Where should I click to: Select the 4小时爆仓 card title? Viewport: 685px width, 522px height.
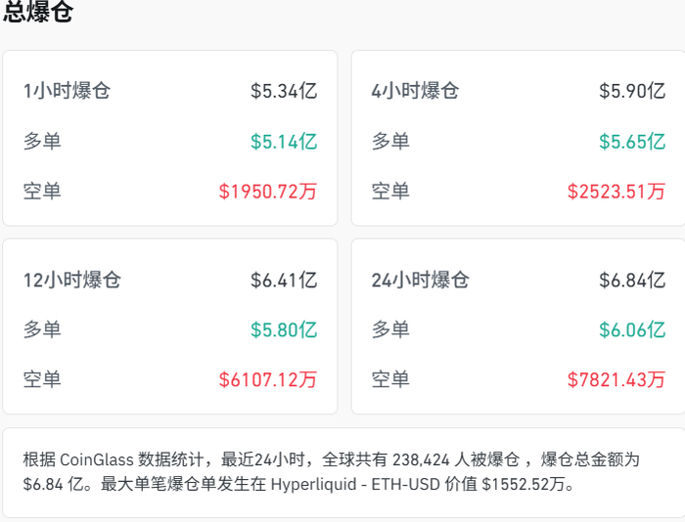point(415,91)
